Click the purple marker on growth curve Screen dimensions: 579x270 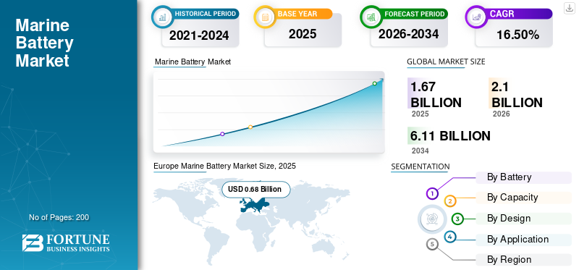[x=222, y=134]
